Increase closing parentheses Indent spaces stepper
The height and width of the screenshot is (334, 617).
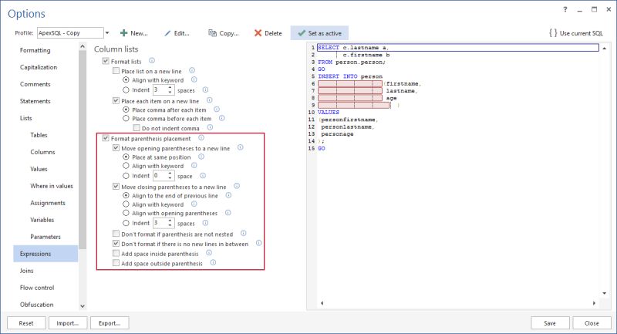pyautogui.click(x=170, y=221)
